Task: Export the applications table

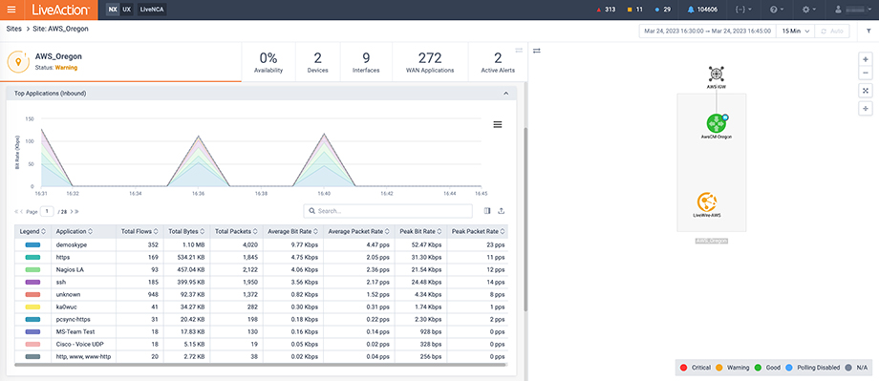Action: (x=502, y=211)
